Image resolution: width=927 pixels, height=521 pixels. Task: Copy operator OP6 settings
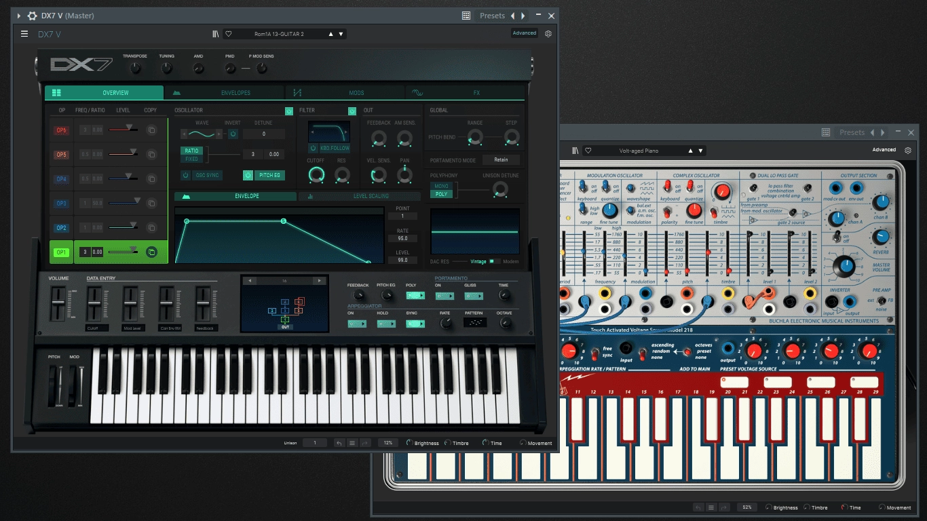click(x=151, y=130)
